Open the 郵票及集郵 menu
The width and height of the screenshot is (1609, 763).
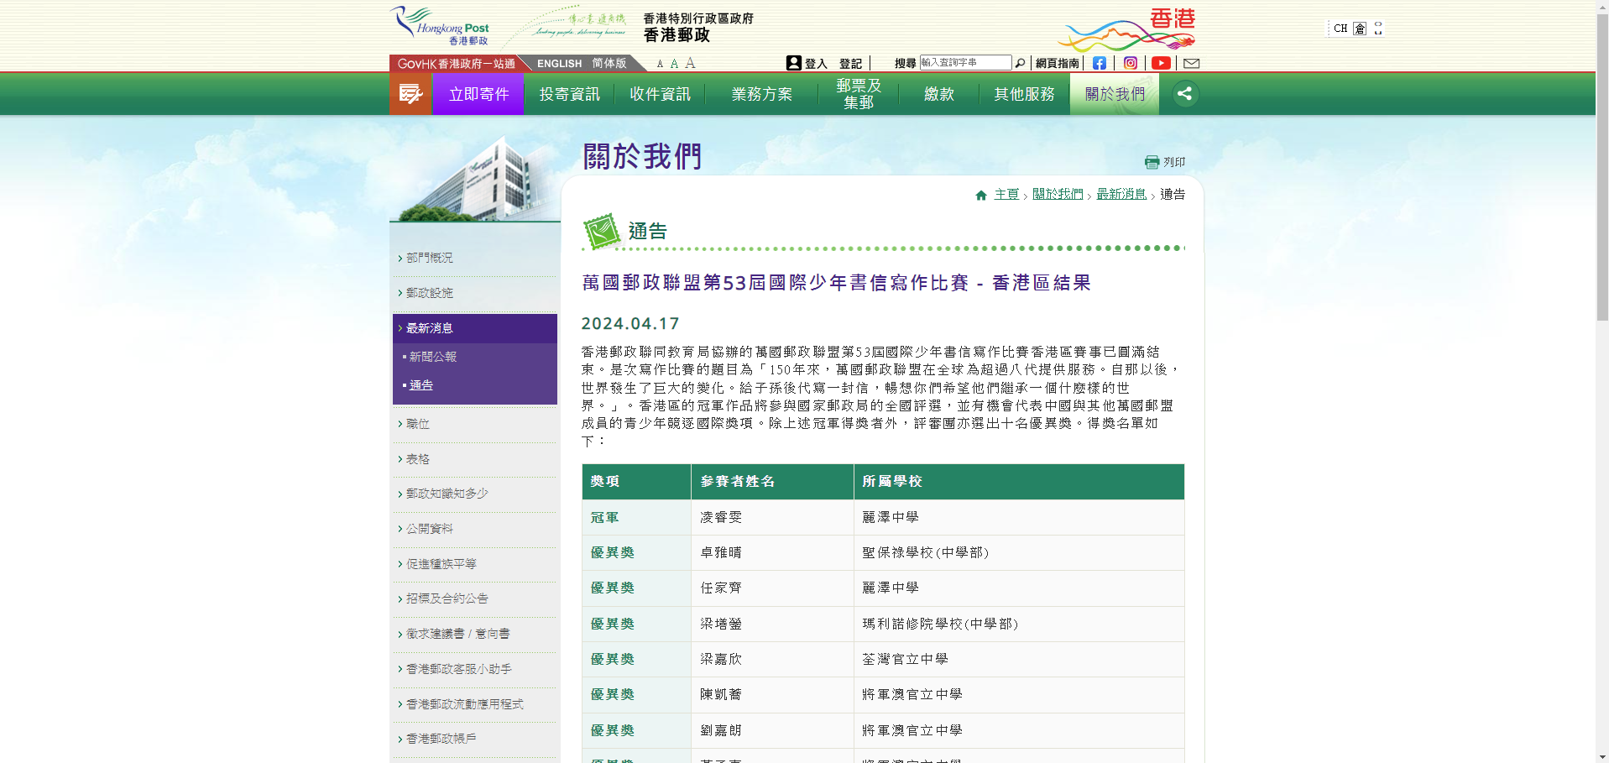[x=859, y=94]
